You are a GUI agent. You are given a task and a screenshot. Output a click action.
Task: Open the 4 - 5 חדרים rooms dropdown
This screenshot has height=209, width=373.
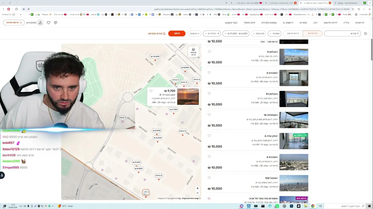coord(212,34)
